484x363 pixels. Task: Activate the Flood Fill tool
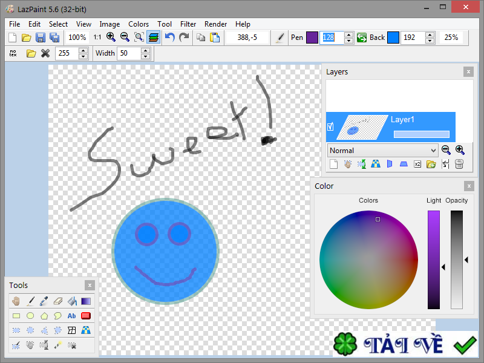tap(71, 301)
